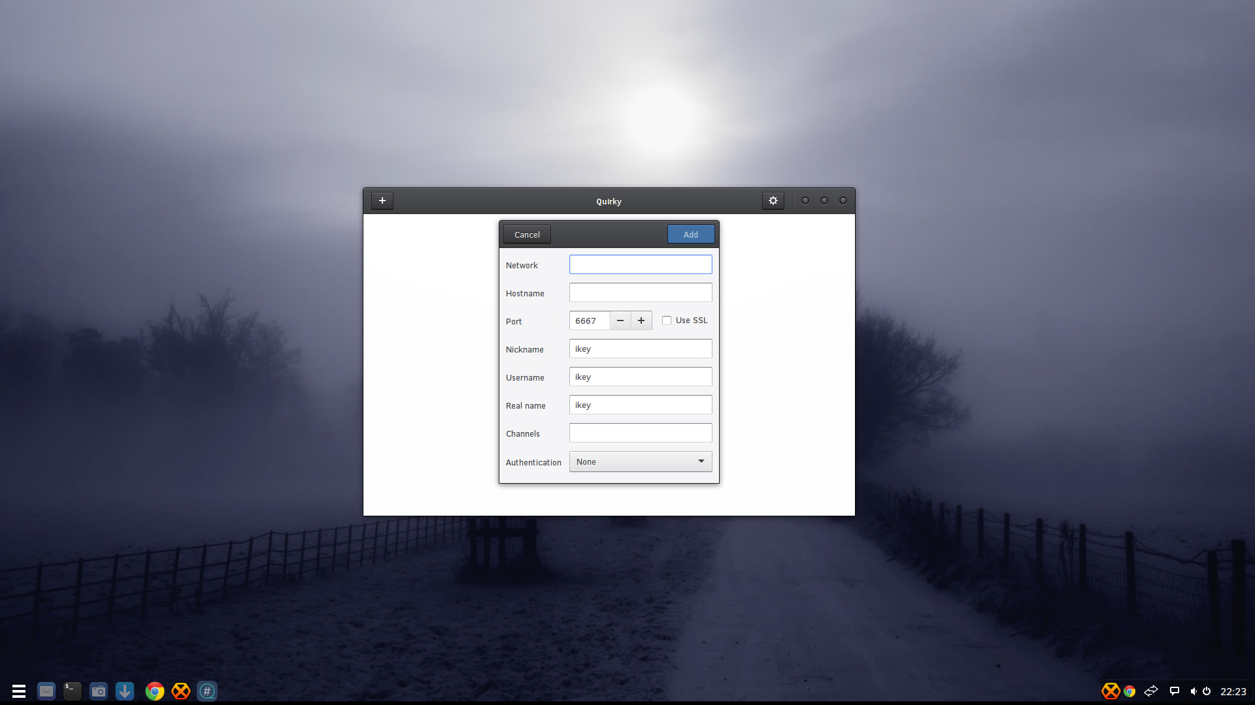Select the Quirky hash icon in the panel
This screenshot has height=705, width=1255.
coord(207,691)
